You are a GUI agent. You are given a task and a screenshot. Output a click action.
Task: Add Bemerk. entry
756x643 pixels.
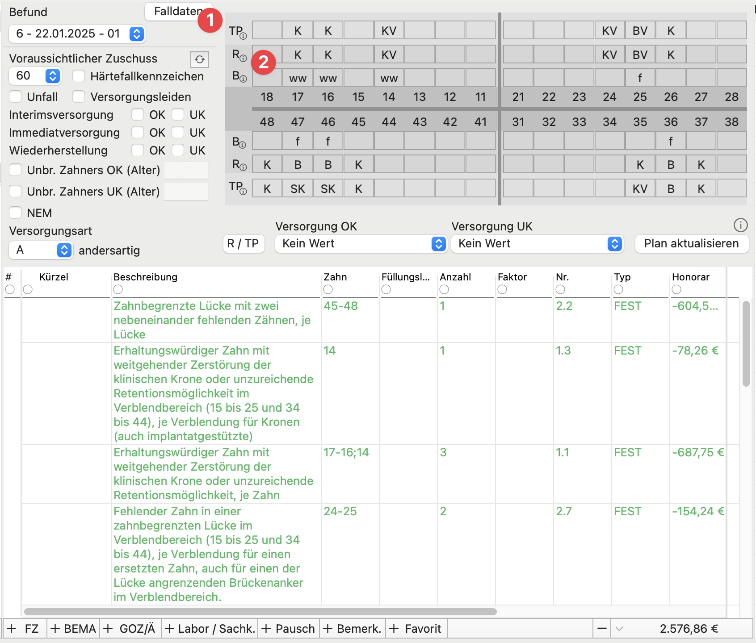tap(352, 629)
